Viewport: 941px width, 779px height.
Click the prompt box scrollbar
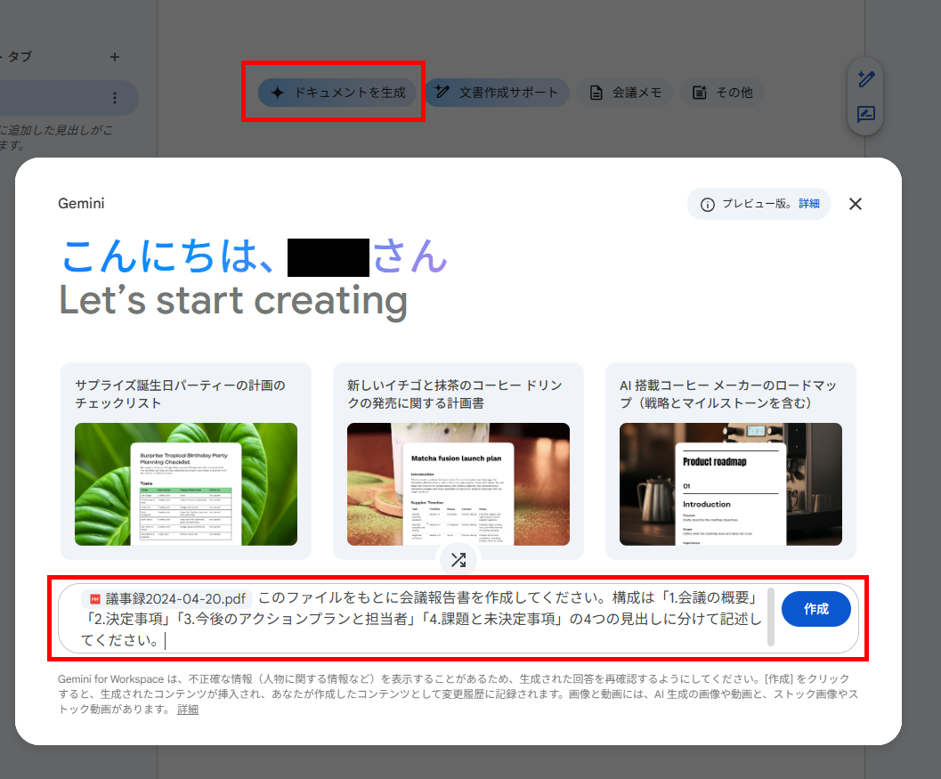[x=771, y=617]
